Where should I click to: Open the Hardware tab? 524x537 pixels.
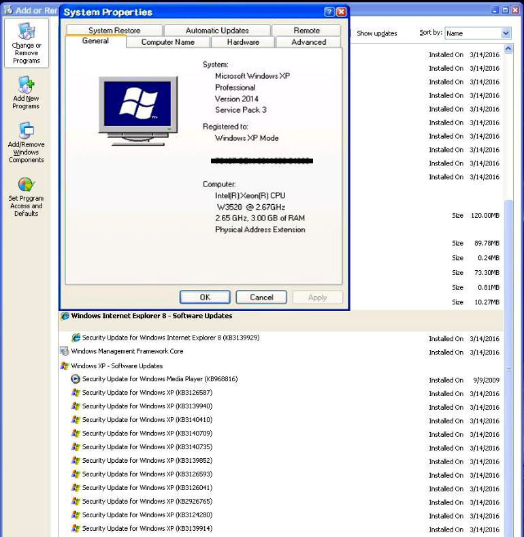(x=243, y=42)
